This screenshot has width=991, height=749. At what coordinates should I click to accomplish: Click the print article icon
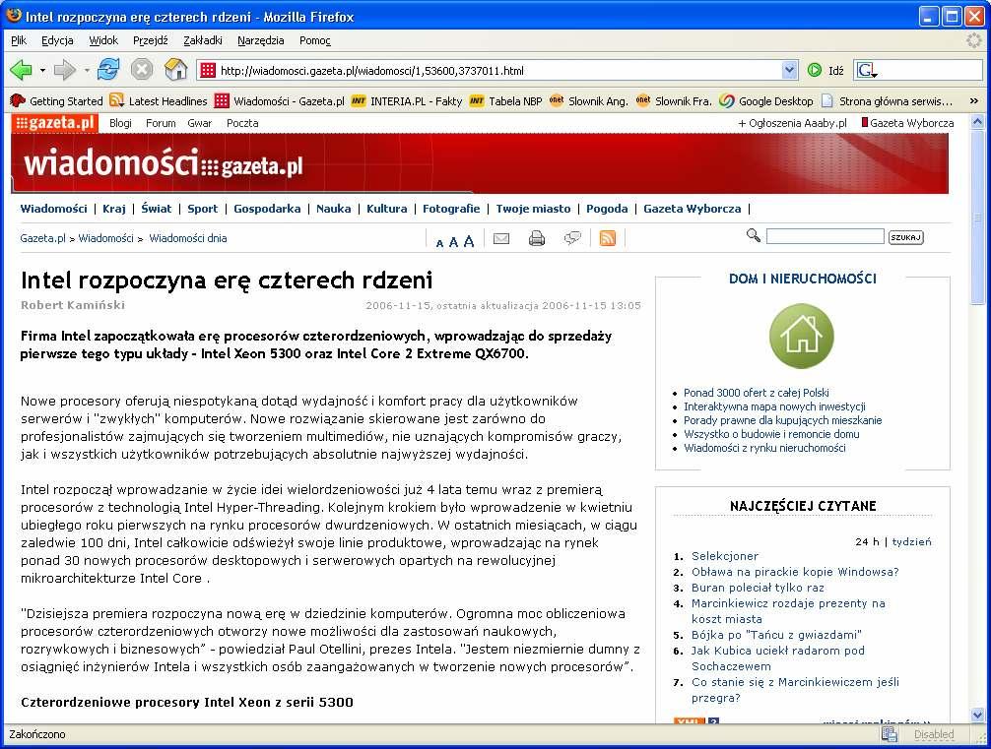537,238
